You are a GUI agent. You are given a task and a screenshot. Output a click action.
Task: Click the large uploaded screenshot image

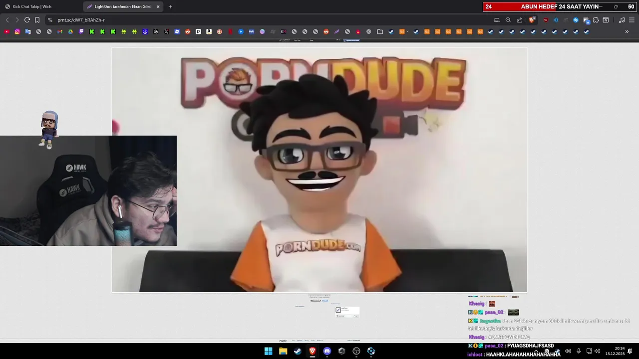point(319,170)
